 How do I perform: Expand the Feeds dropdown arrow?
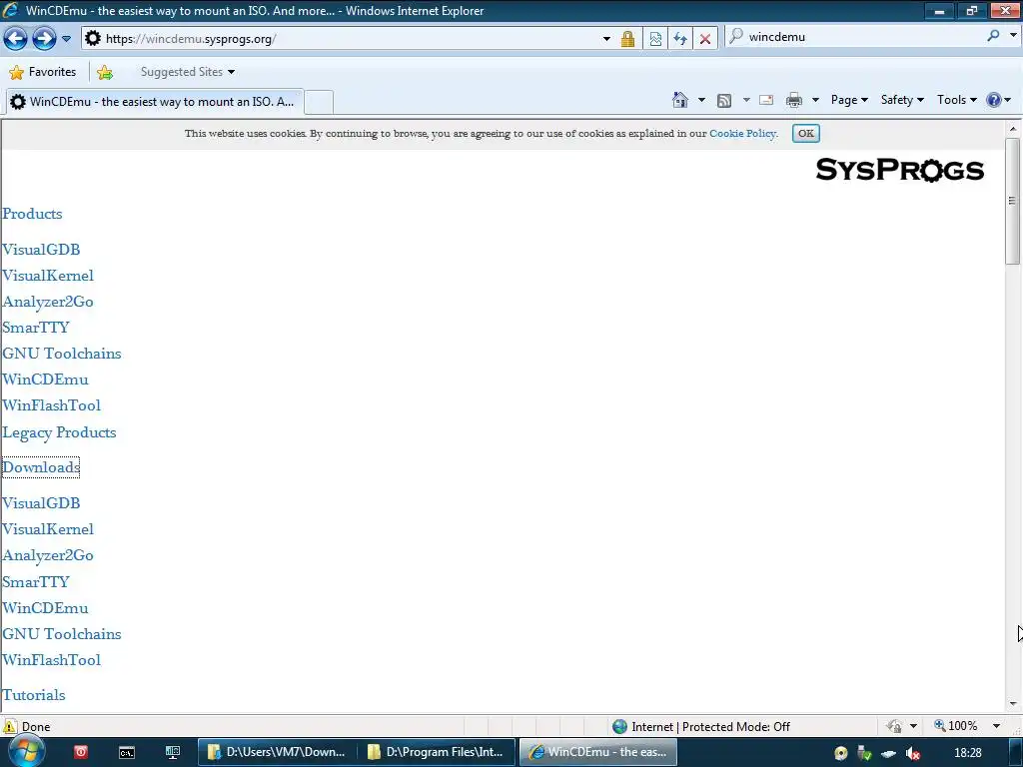tap(745, 100)
